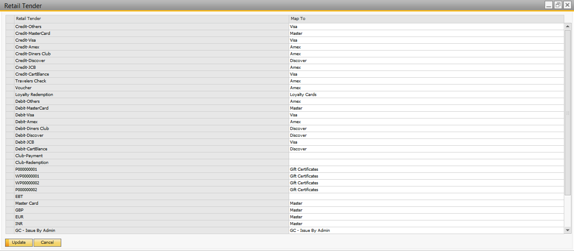Click the scrollbar down arrow
The height and width of the screenshot is (251, 574).
click(568, 230)
